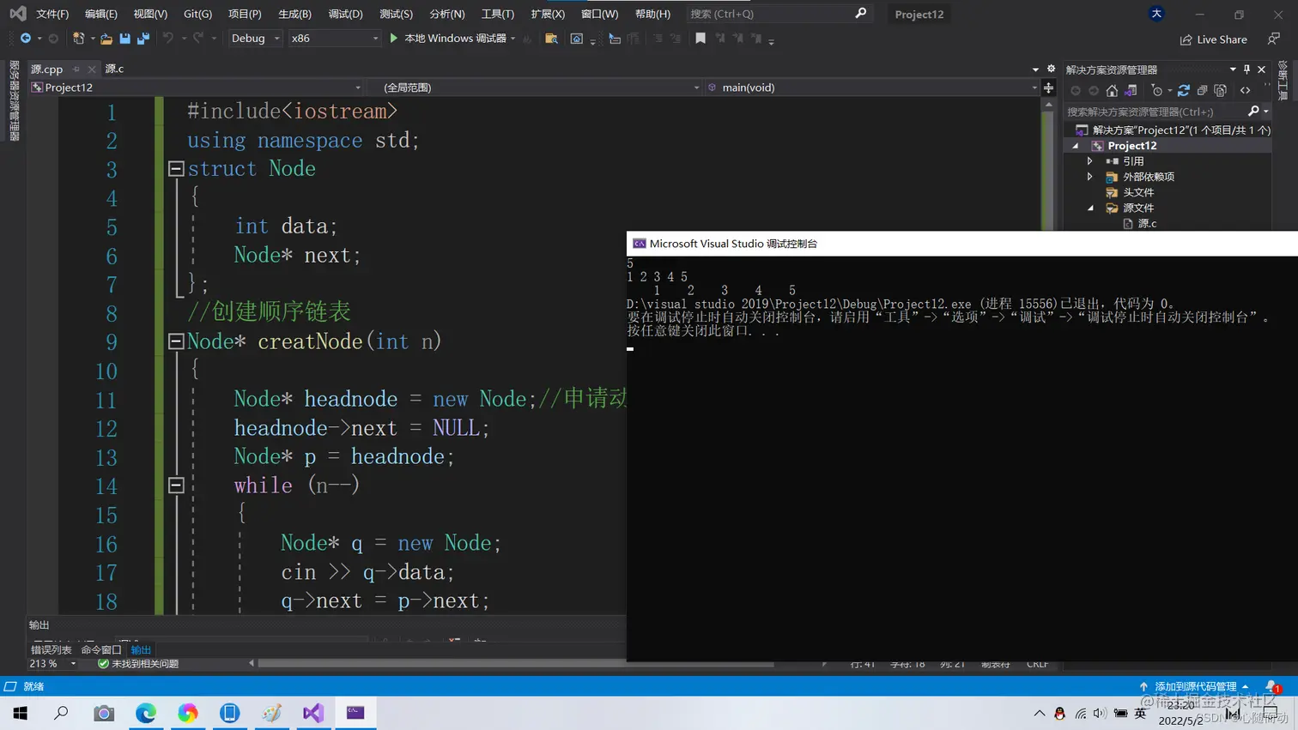The image size is (1298, 730).
Task: Click the new project icon in toolbar
Action: point(79,39)
